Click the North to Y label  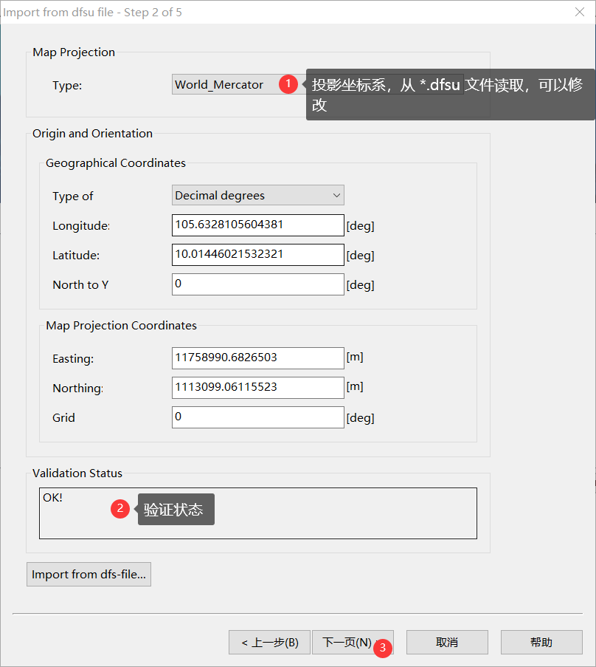[x=80, y=285]
